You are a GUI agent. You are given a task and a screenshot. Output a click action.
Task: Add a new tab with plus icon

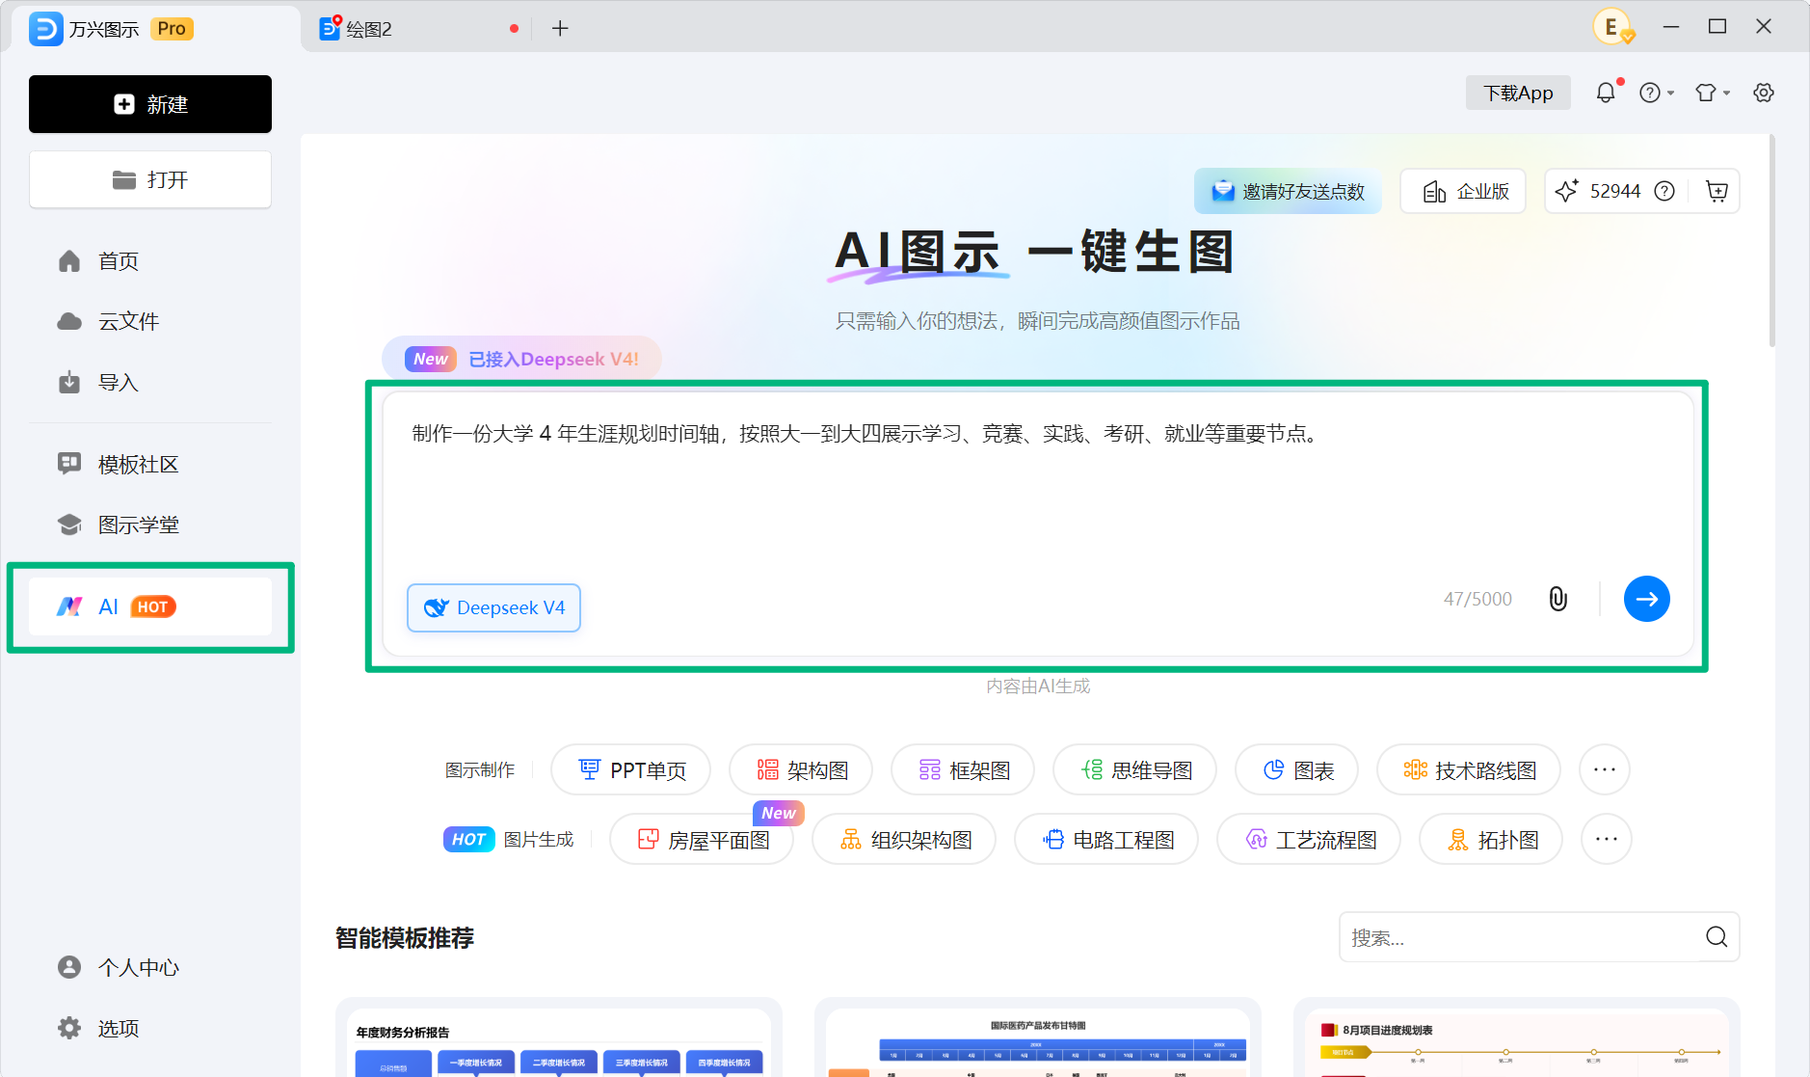tap(560, 29)
